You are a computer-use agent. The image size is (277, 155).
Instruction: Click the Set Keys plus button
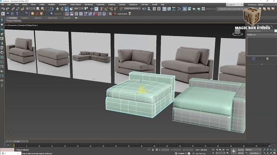(234, 151)
